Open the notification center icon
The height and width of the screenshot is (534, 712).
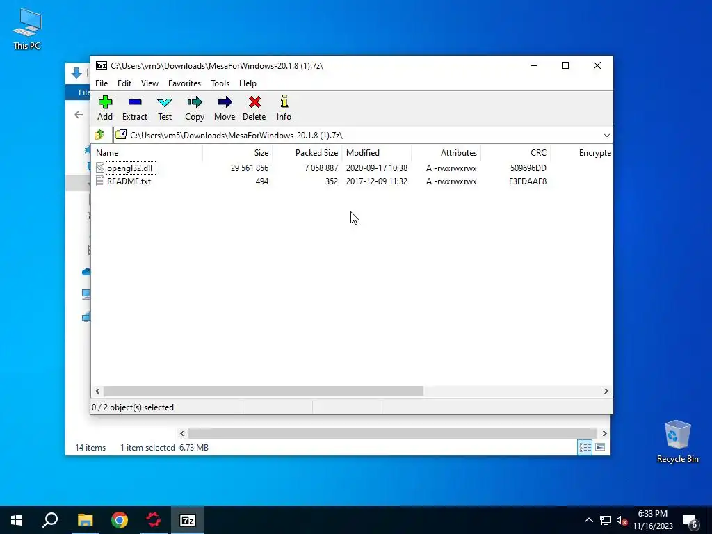coord(690,521)
